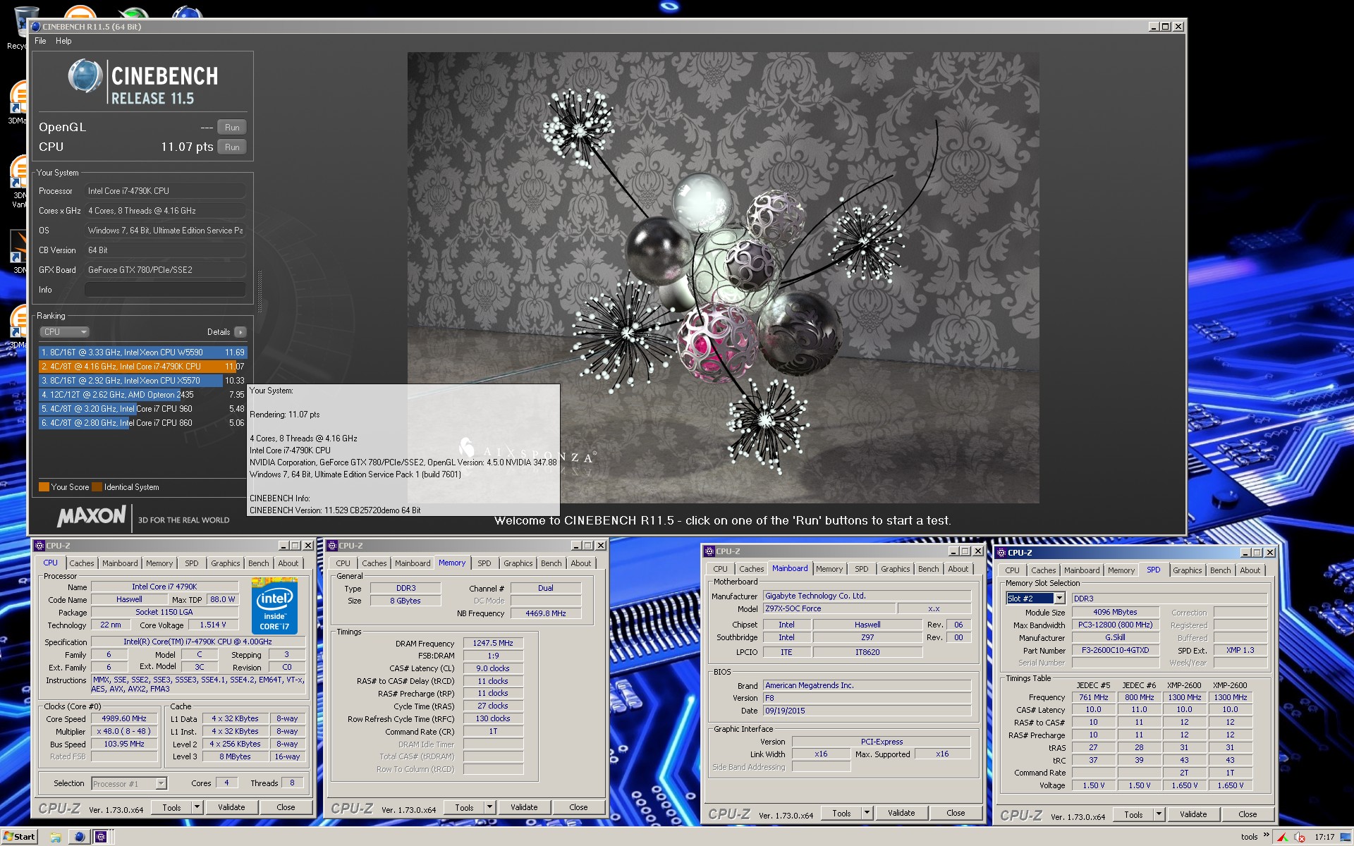
Task: Click BIOS date 09/19/2015
Action: click(x=867, y=711)
